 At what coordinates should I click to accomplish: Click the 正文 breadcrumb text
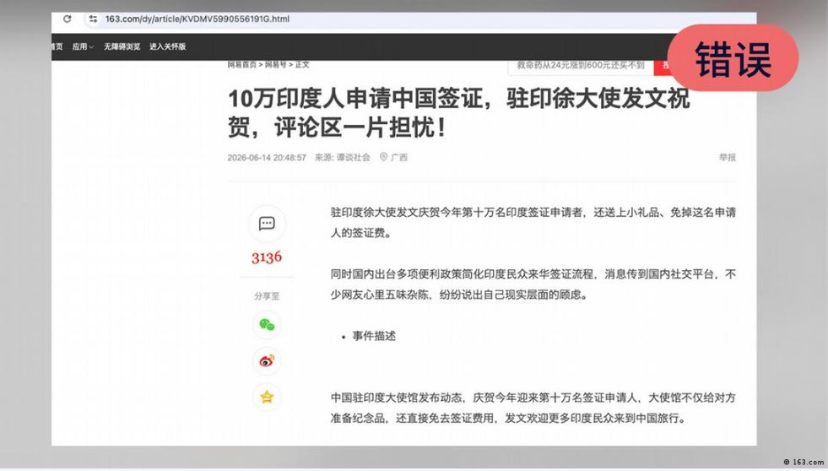pyautogui.click(x=302, y=64)
